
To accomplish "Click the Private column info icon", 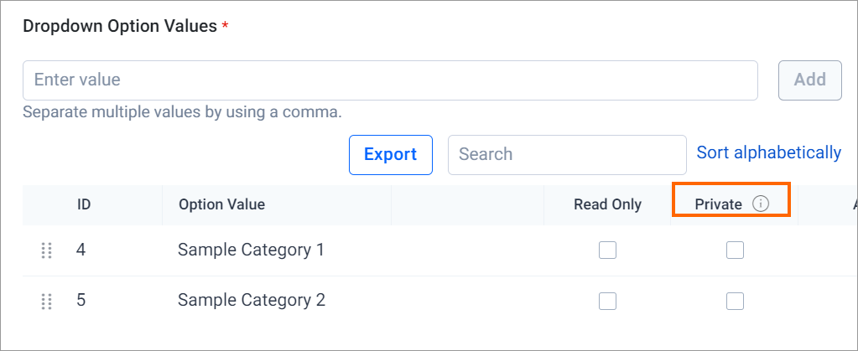I will (x=761, y=204).
